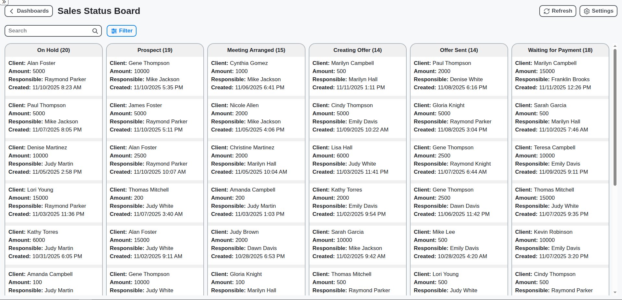The height and width of the screenshot is (300, 622).
Task: Click the sliders icon inside the Filter button
Action: [x=114, y=31]
